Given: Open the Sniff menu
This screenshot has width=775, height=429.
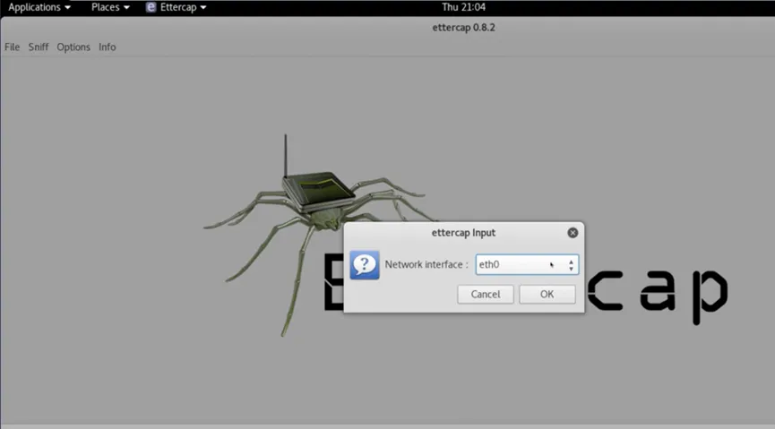Looking at the screenshot, I should point(38,47).
